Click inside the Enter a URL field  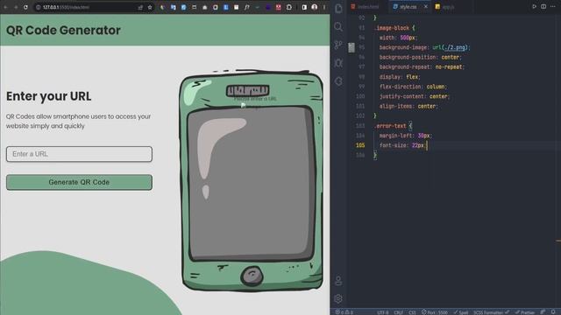79,154
